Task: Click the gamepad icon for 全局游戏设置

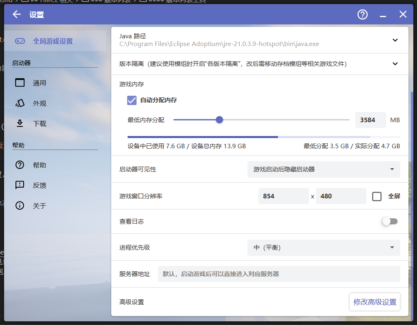Action: (x=20, y=40)
